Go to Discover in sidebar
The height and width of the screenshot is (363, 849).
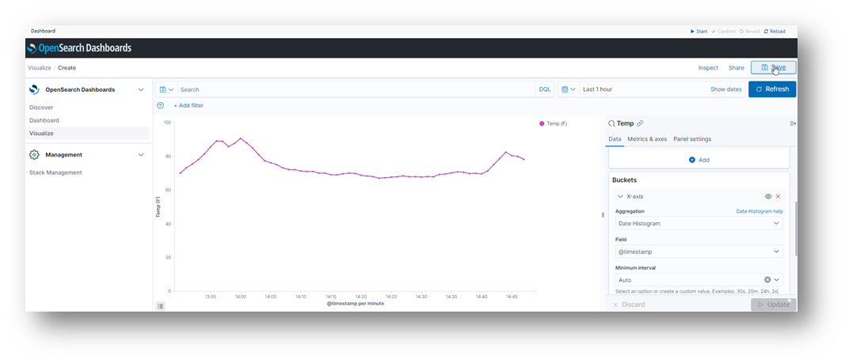tap(41, 107)
